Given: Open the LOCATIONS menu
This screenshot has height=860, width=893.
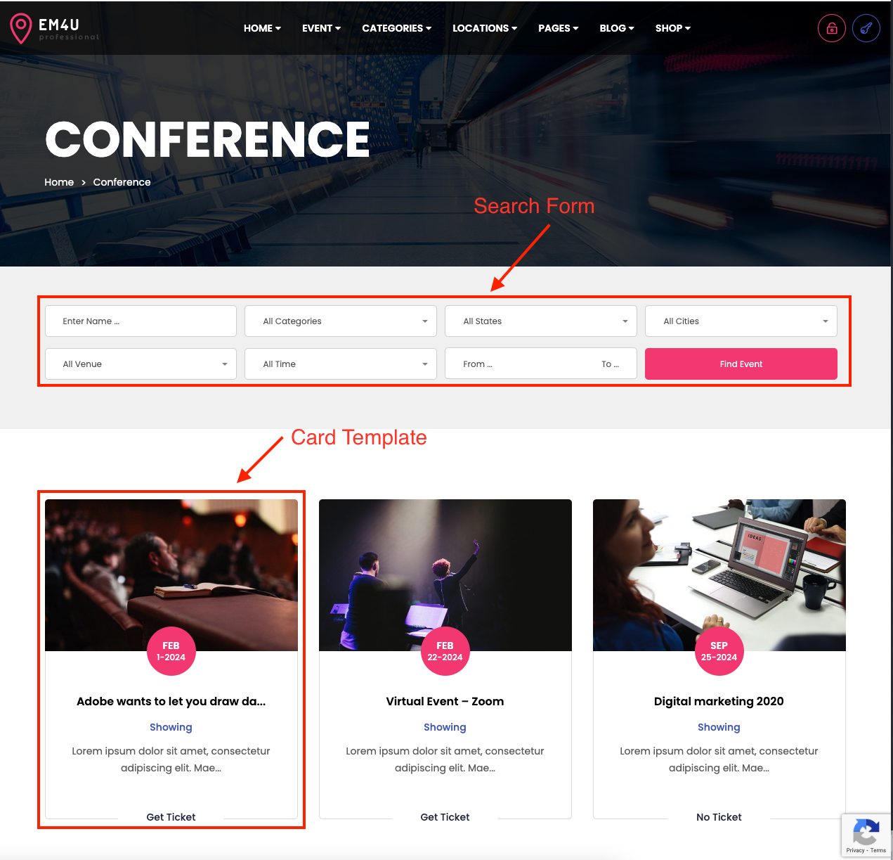Looking at the screenshot, I should [x=485, y=28].
